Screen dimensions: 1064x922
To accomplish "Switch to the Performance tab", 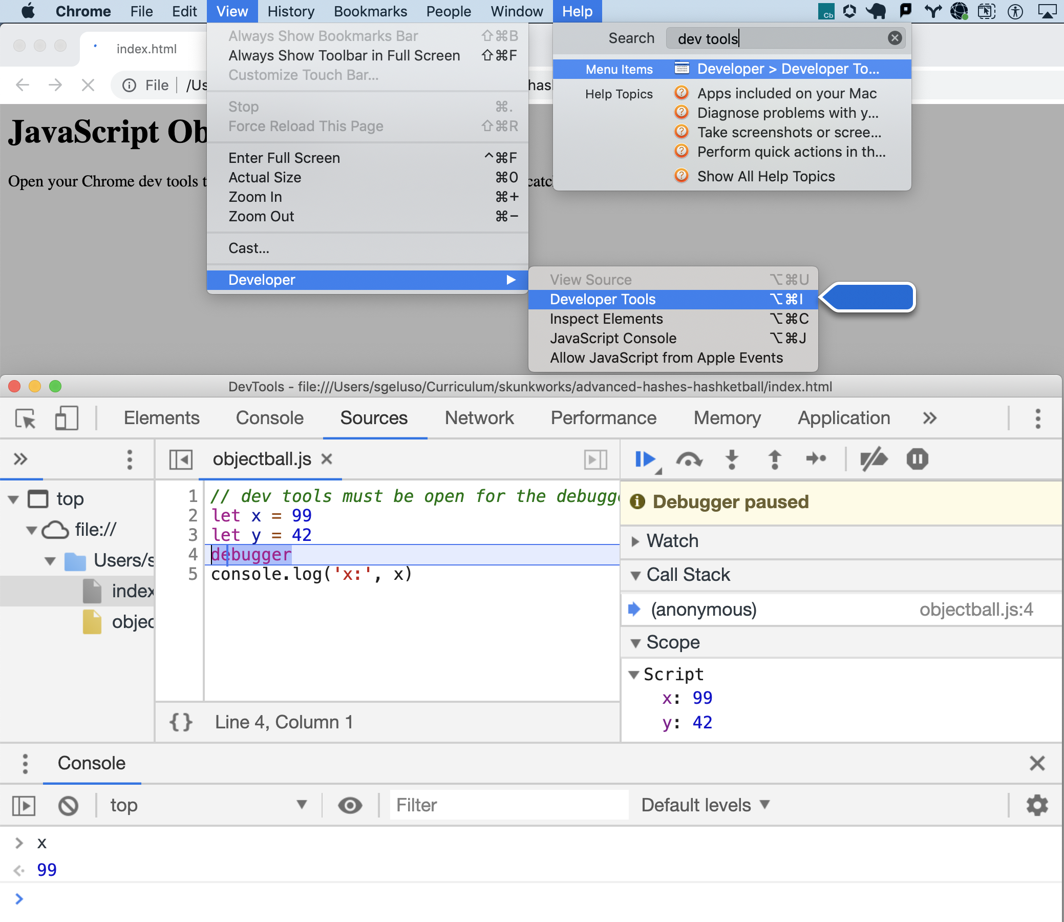I will pyautogui.click(x=603, y=418).
